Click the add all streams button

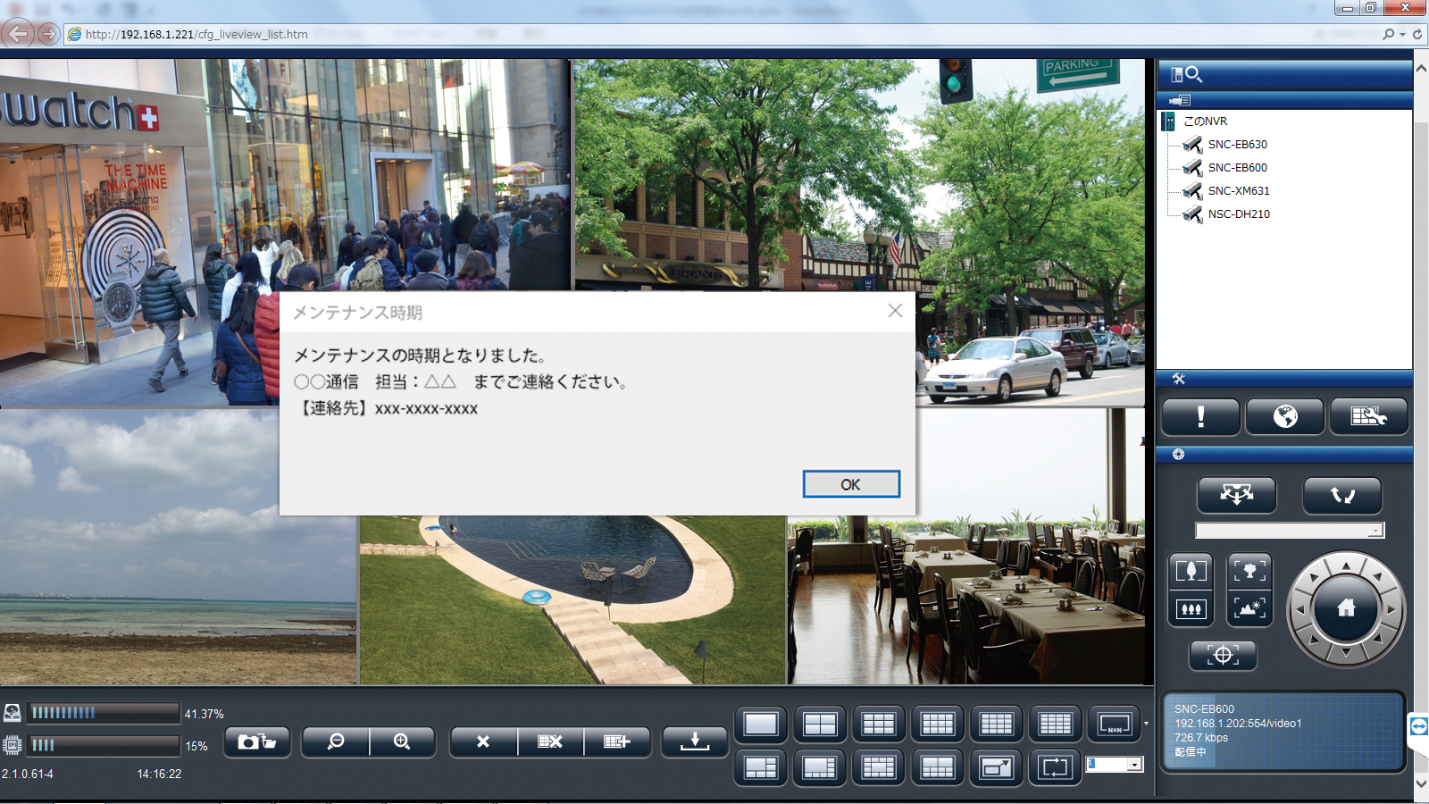(x=617, y=741)
